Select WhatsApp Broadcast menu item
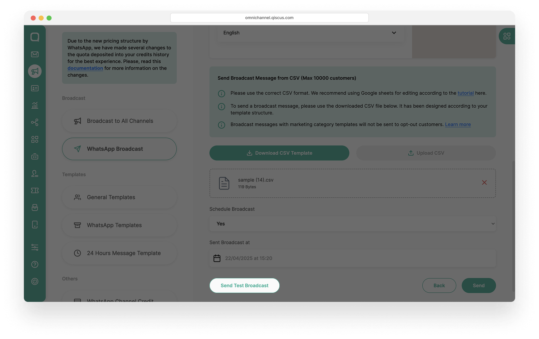The image size is (539, 339). [x=119, y=149]
